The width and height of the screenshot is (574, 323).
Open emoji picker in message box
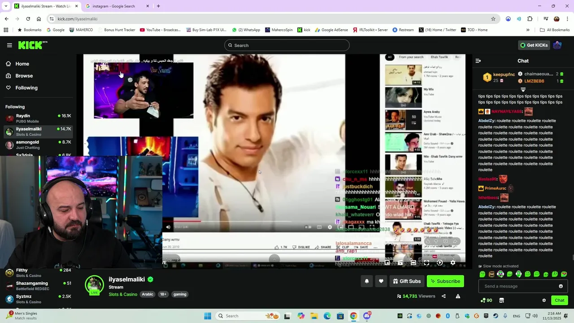561,286
